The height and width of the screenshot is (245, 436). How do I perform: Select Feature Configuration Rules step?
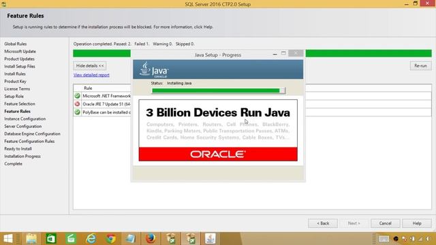click(x=29, y=142)
